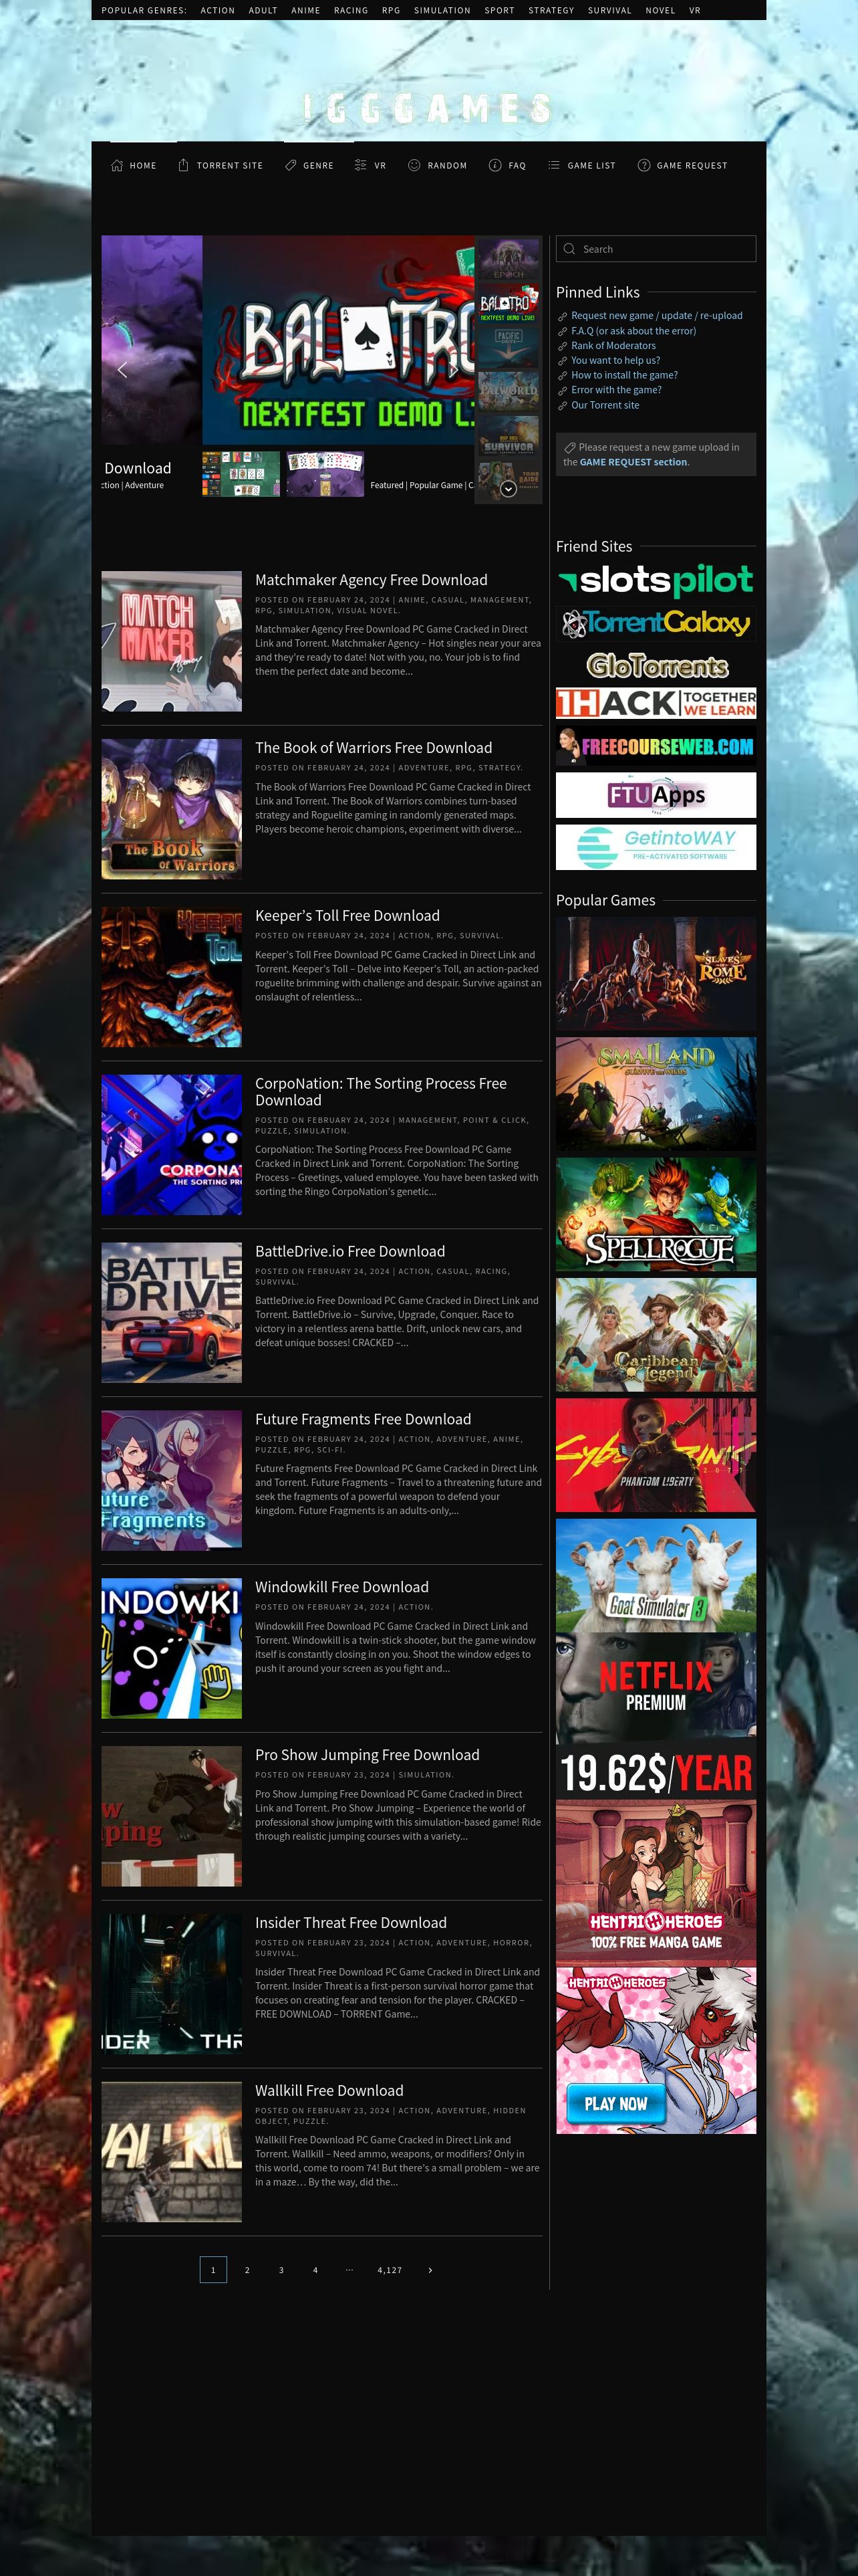Open CorpoNation: The Sorting Process post title
The width and height of the screenshot is (858, 2576).
point(381,1092)
